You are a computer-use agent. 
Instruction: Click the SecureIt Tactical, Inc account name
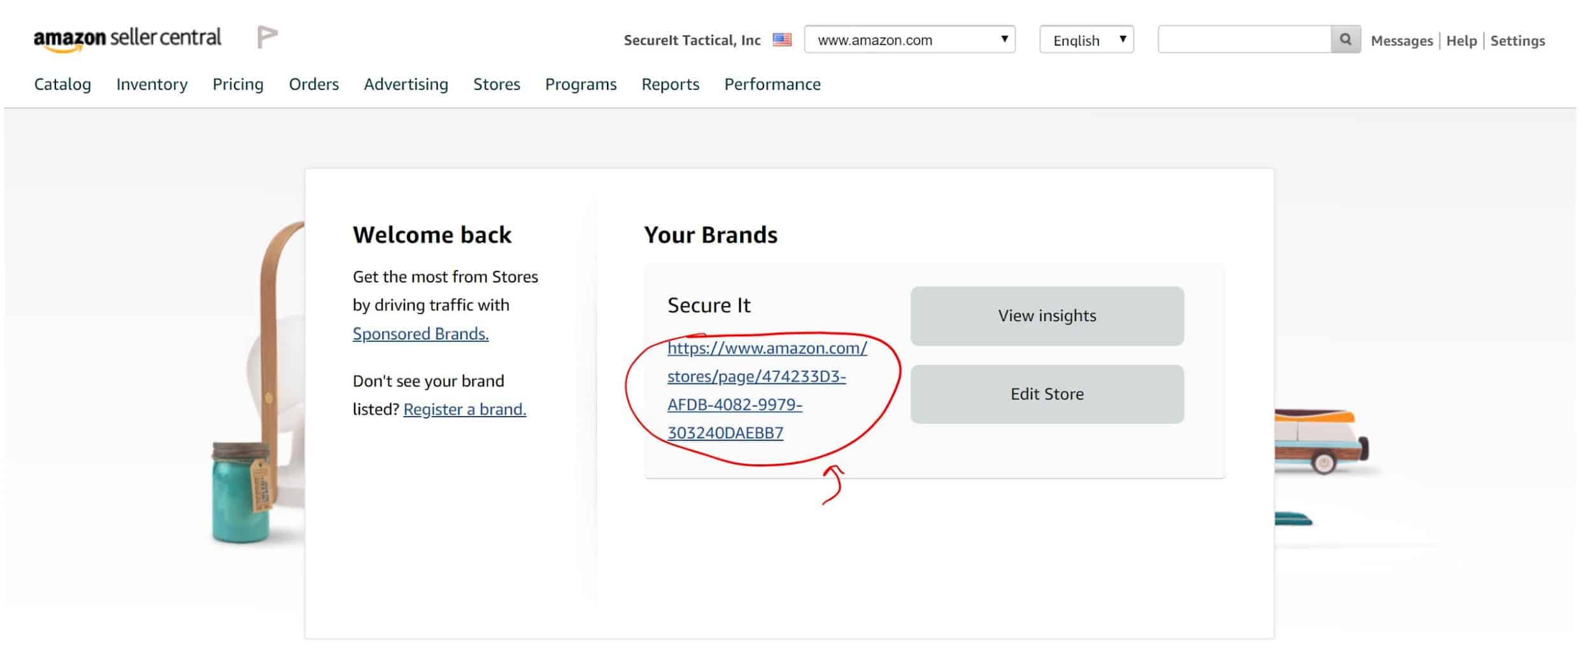[692, 40]
